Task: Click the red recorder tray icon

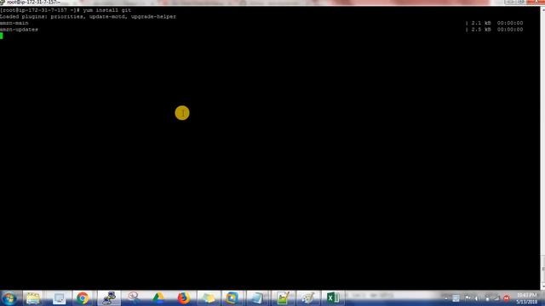Action: (x=507, y=298)
